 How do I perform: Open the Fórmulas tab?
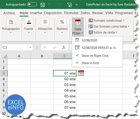tap(71, 13)
